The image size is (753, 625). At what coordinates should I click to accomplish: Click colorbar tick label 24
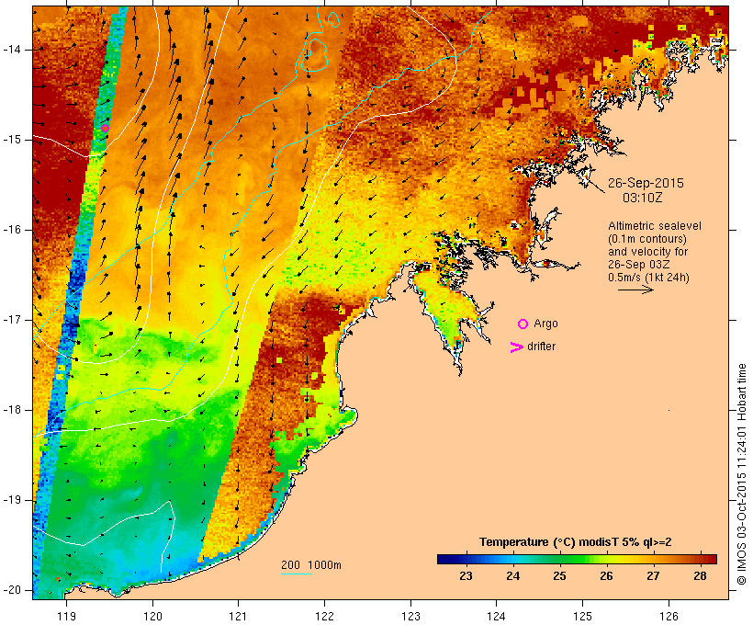[513, 576]
